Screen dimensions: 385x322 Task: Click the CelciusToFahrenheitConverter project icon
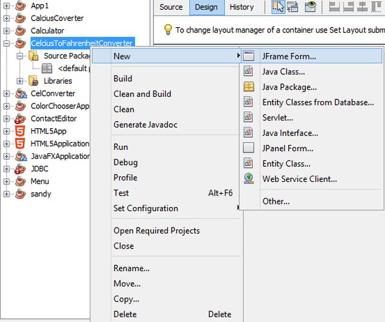[x=20, y=43]
